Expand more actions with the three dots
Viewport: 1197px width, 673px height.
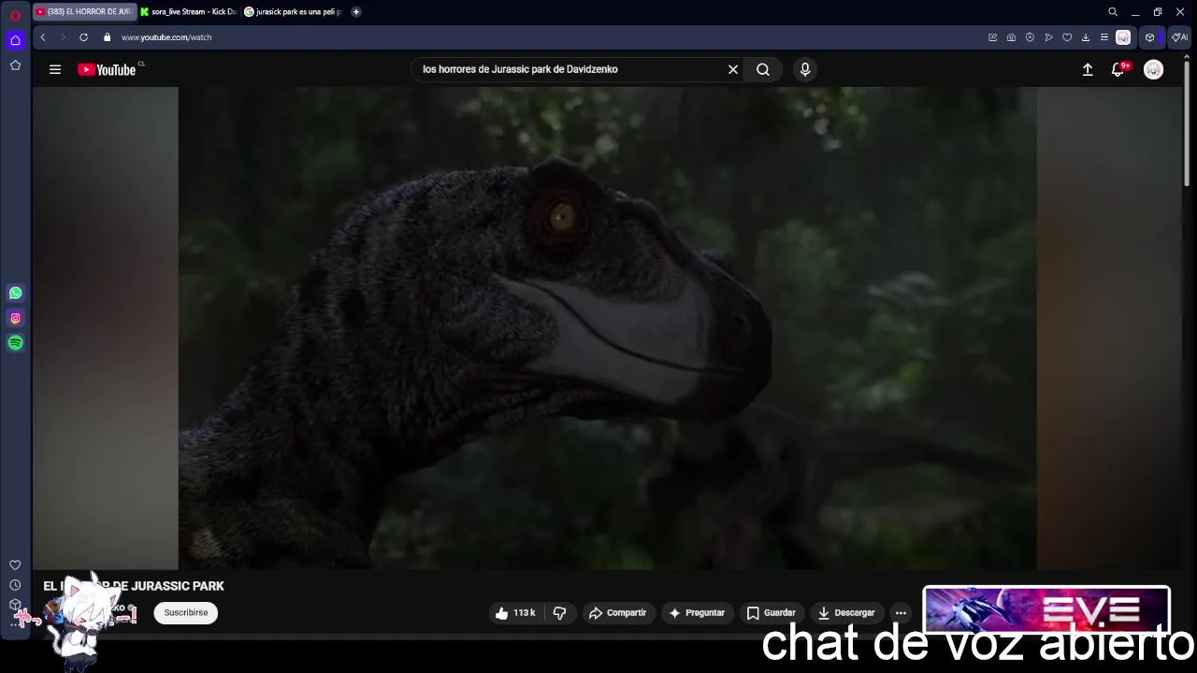(x=901, y=613)
